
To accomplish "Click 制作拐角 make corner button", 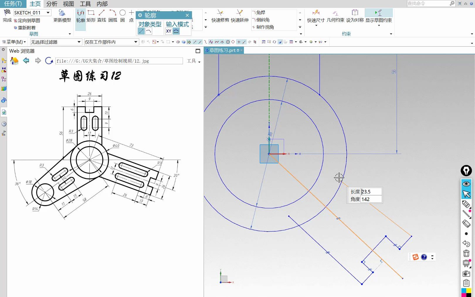I will click(x=263, y=27).
